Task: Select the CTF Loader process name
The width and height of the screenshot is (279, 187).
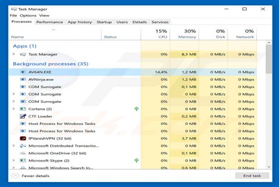Action: (x=40, y=116)
